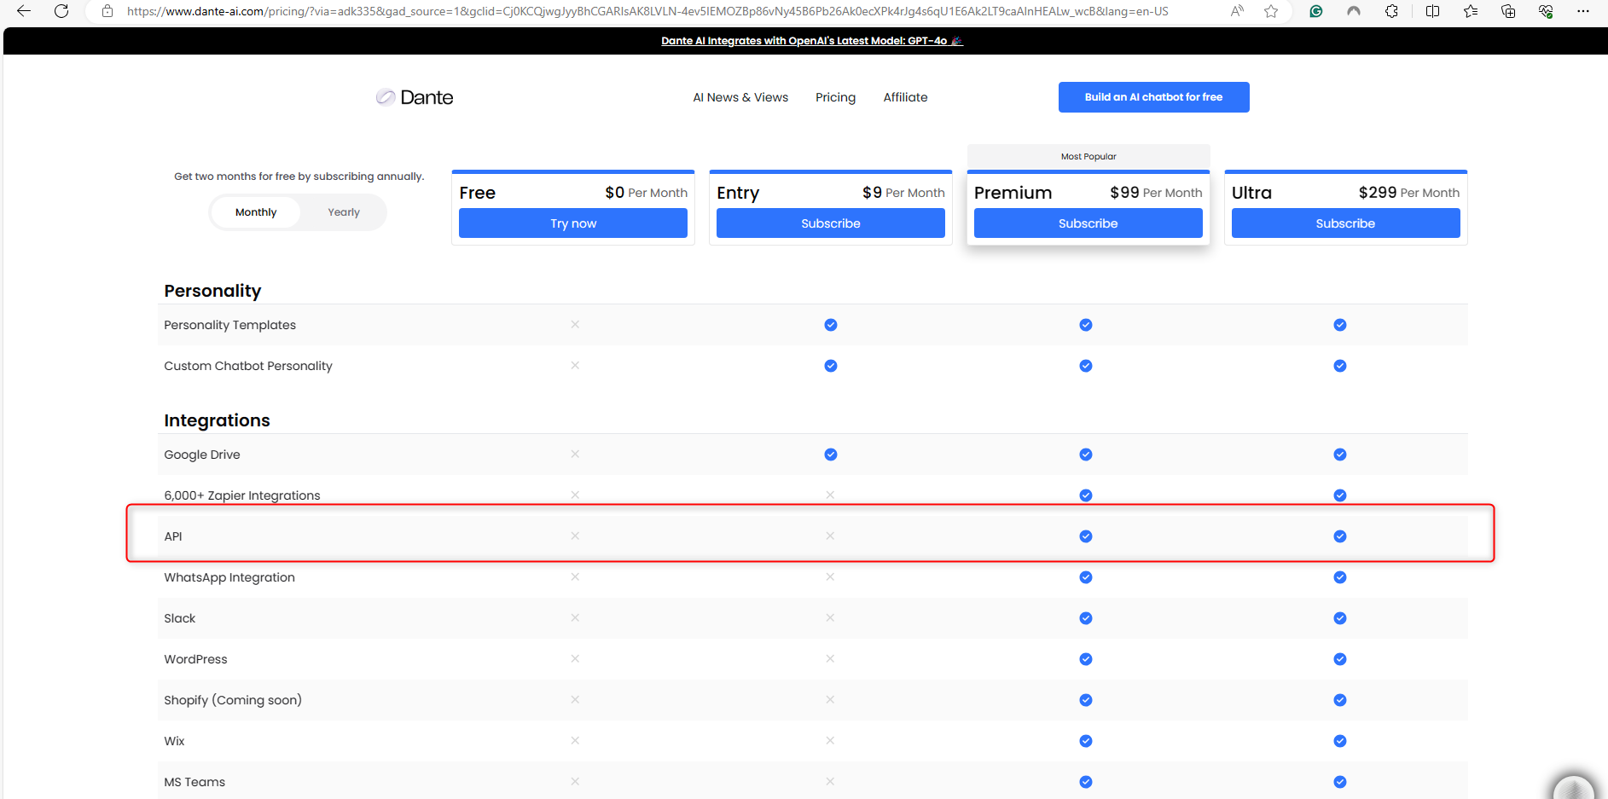Viewport: 1608px width, 799px height.
Task: Click the Custom Chatbot Personality label
Action: (x=248, y=366)
